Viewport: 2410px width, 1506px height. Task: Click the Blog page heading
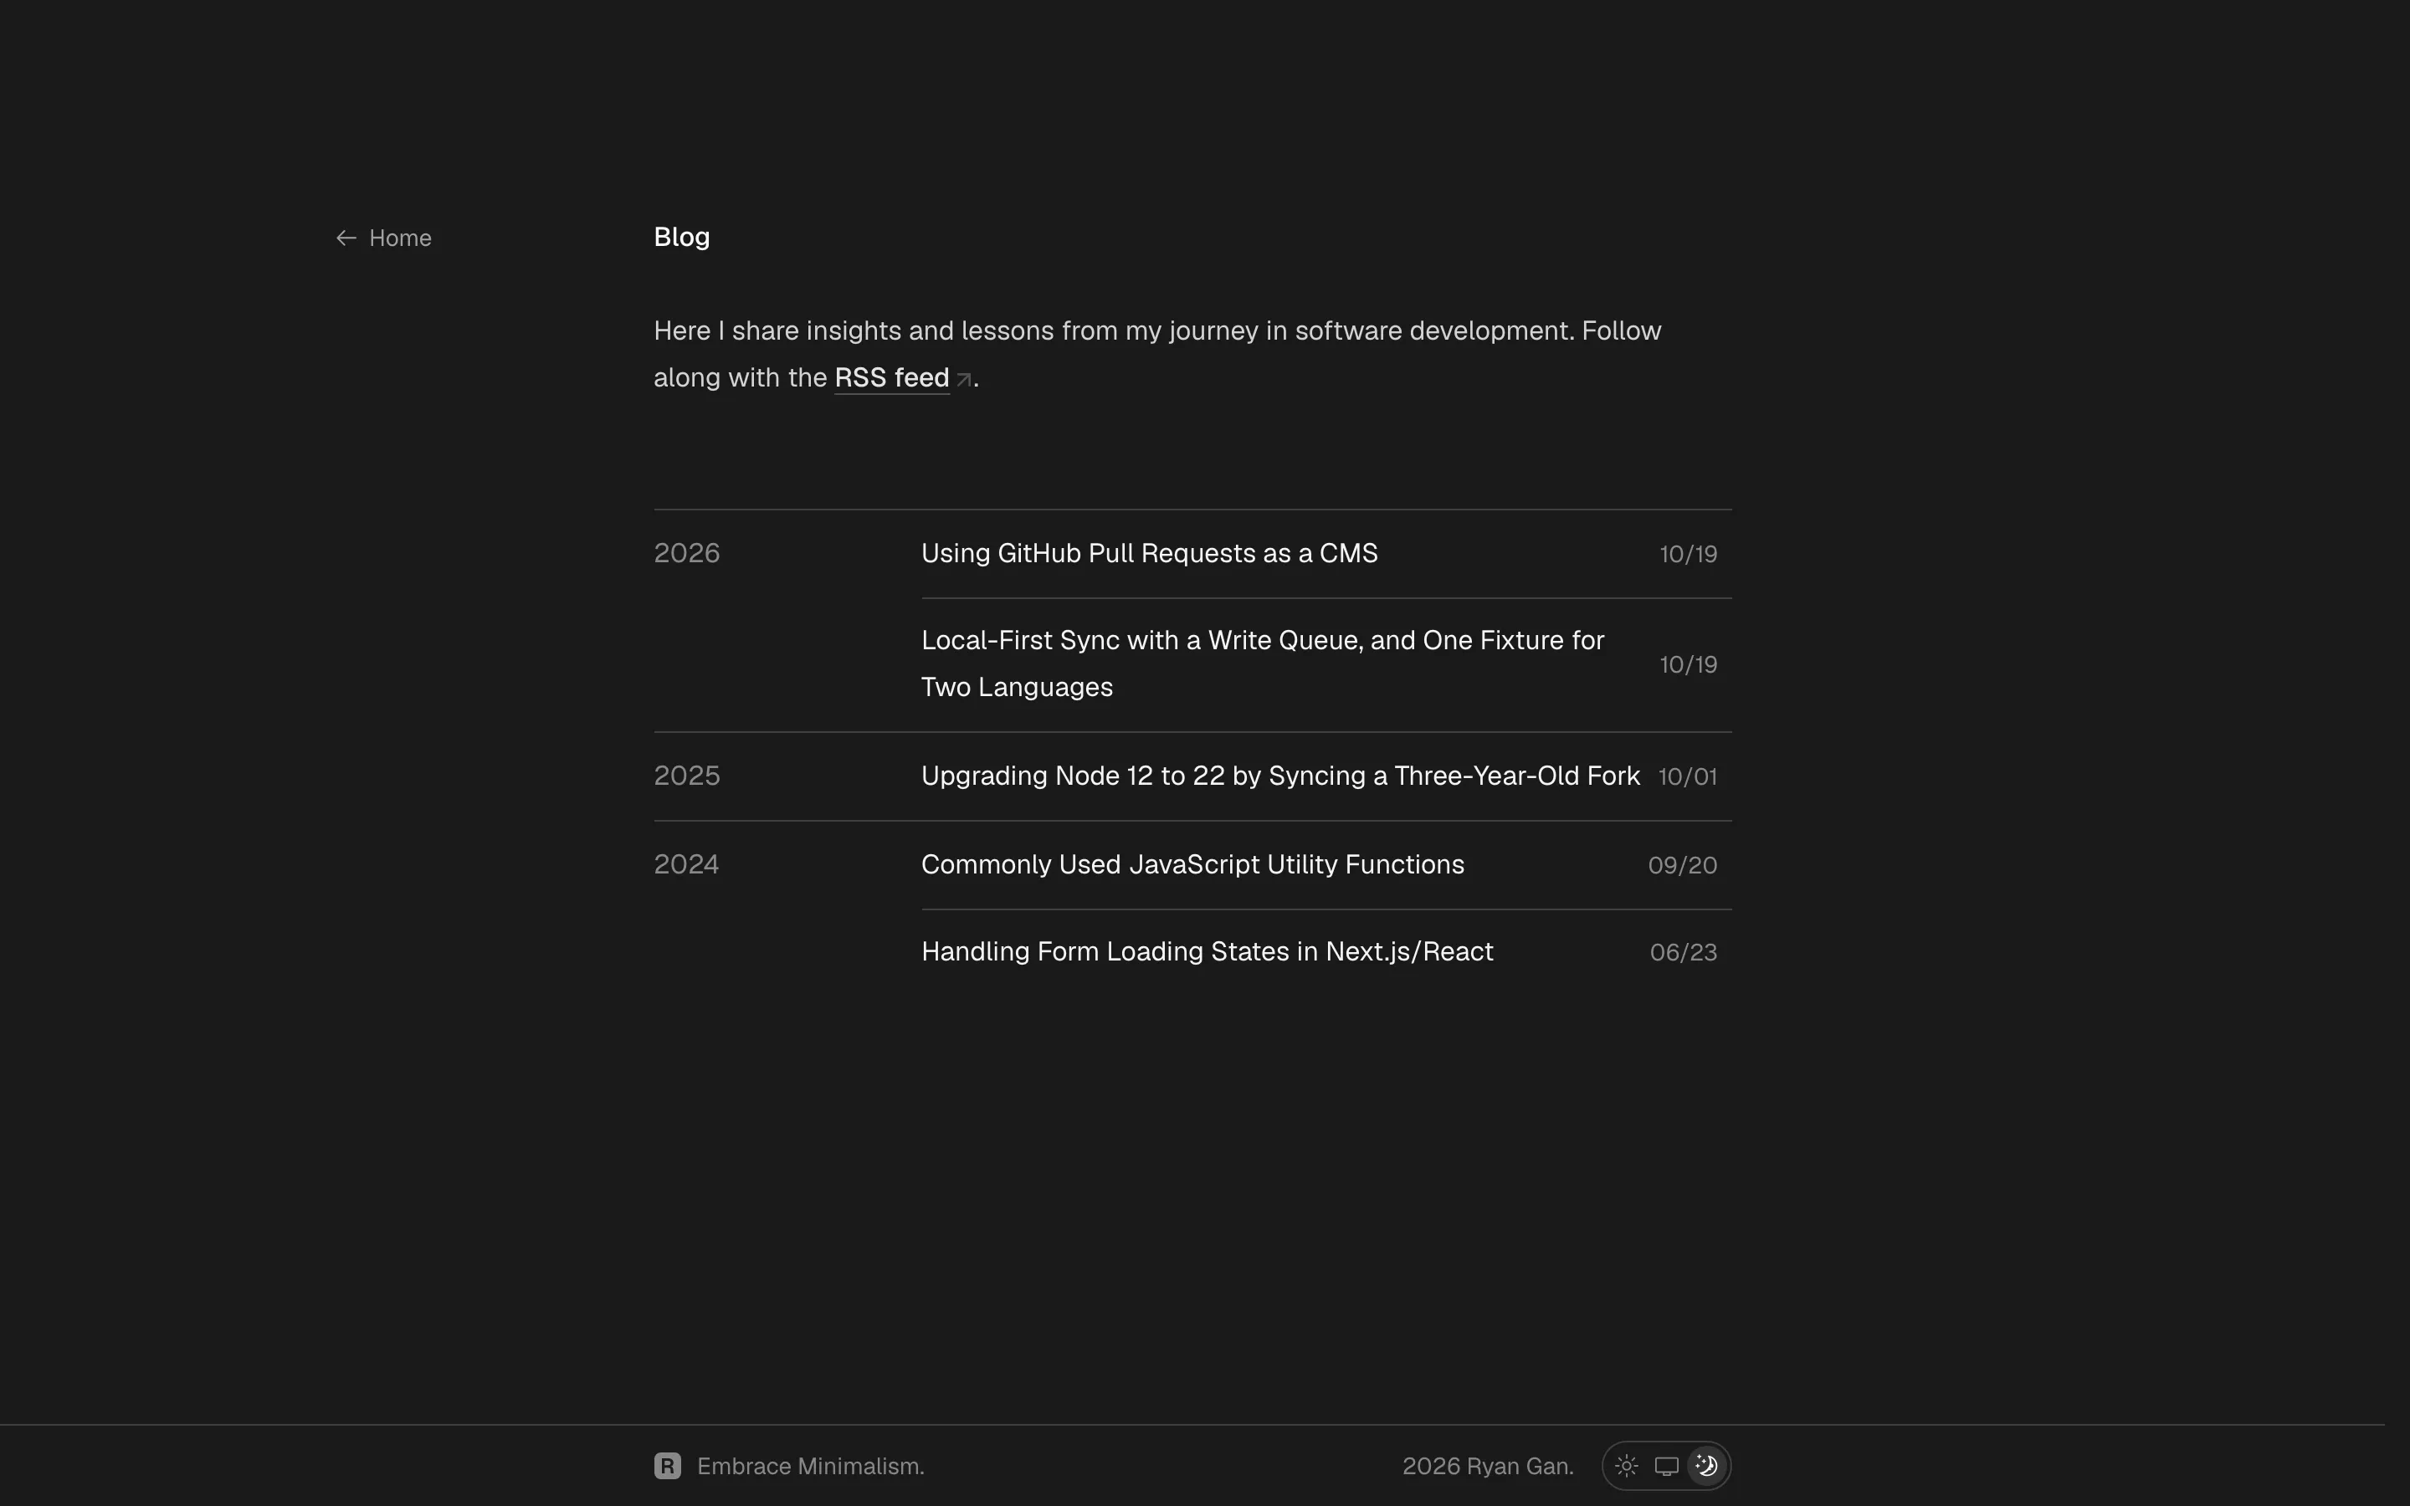(681, 237)
